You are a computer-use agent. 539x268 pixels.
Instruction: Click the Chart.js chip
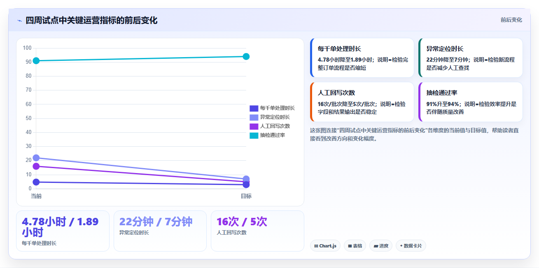[325, 246]
